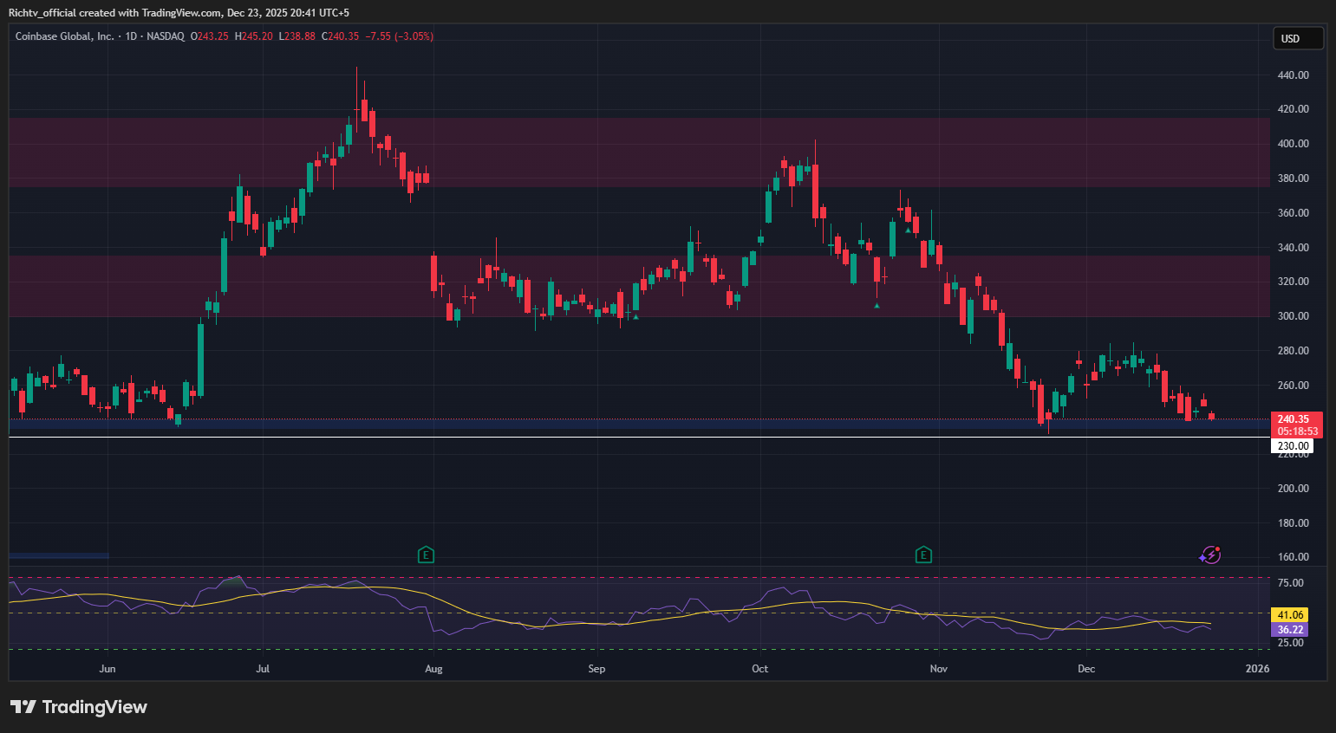Open the "1D" timeframe selector in the legend
1336x733 pixels.
tap(130, 36)
